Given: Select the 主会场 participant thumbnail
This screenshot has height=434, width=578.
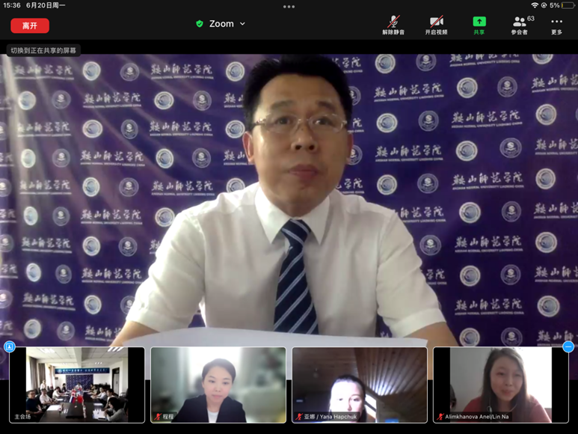Looking at the screenshot, I should [x=77, y=384].
